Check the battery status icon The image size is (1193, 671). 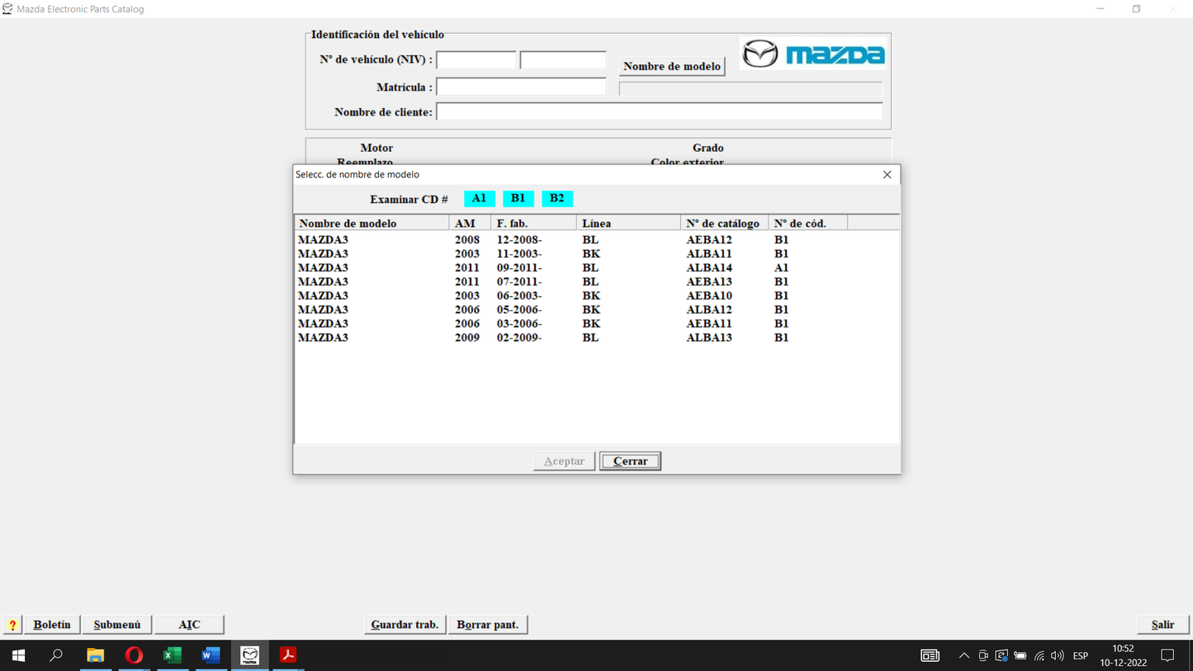1020,655
